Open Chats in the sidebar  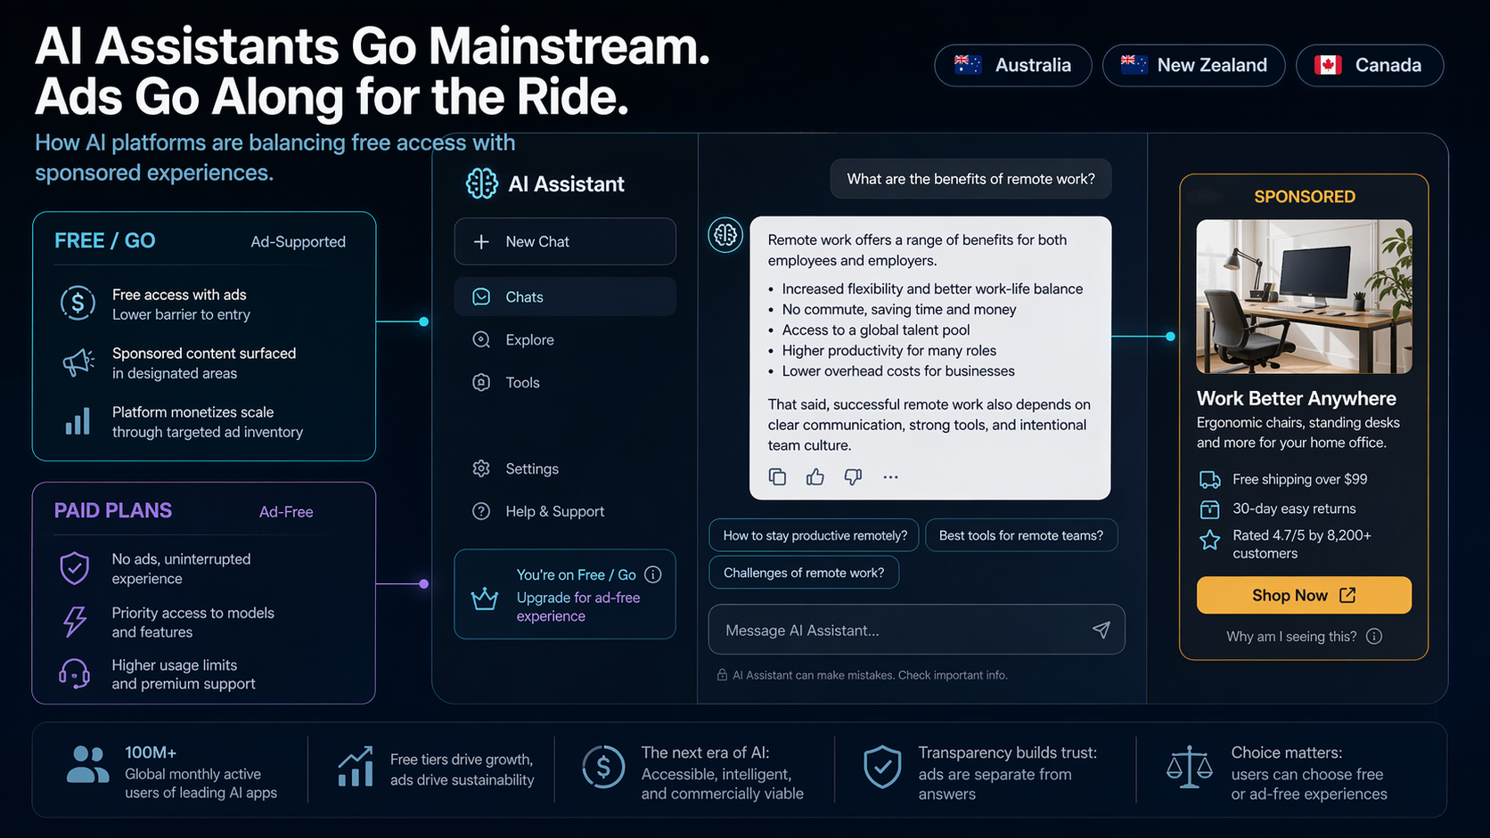(x=565, y=297)
